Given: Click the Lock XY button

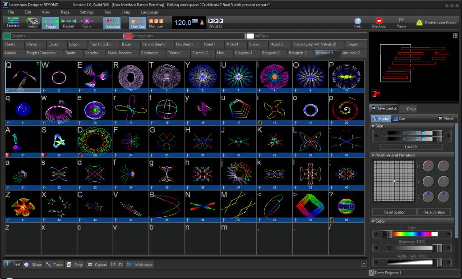Looking at the screenshot, I should pyautogui.click(x=411, y=146).
